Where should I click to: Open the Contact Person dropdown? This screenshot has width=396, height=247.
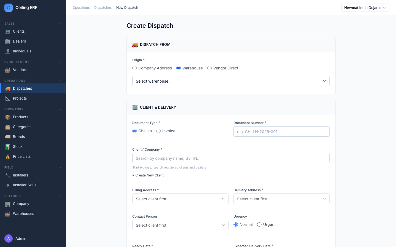(x=180, y=225)
